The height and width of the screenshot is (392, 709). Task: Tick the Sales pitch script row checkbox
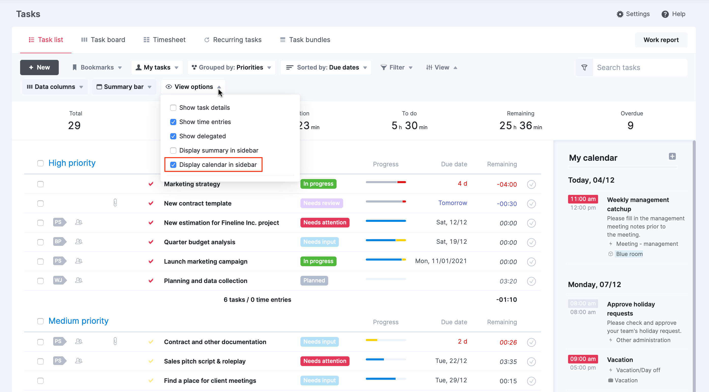tap(40, 361)
